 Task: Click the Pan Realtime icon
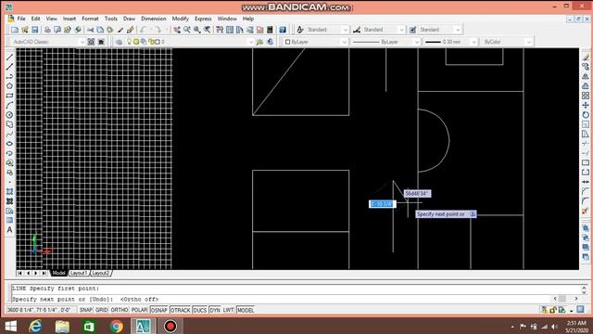click(177, 30)
